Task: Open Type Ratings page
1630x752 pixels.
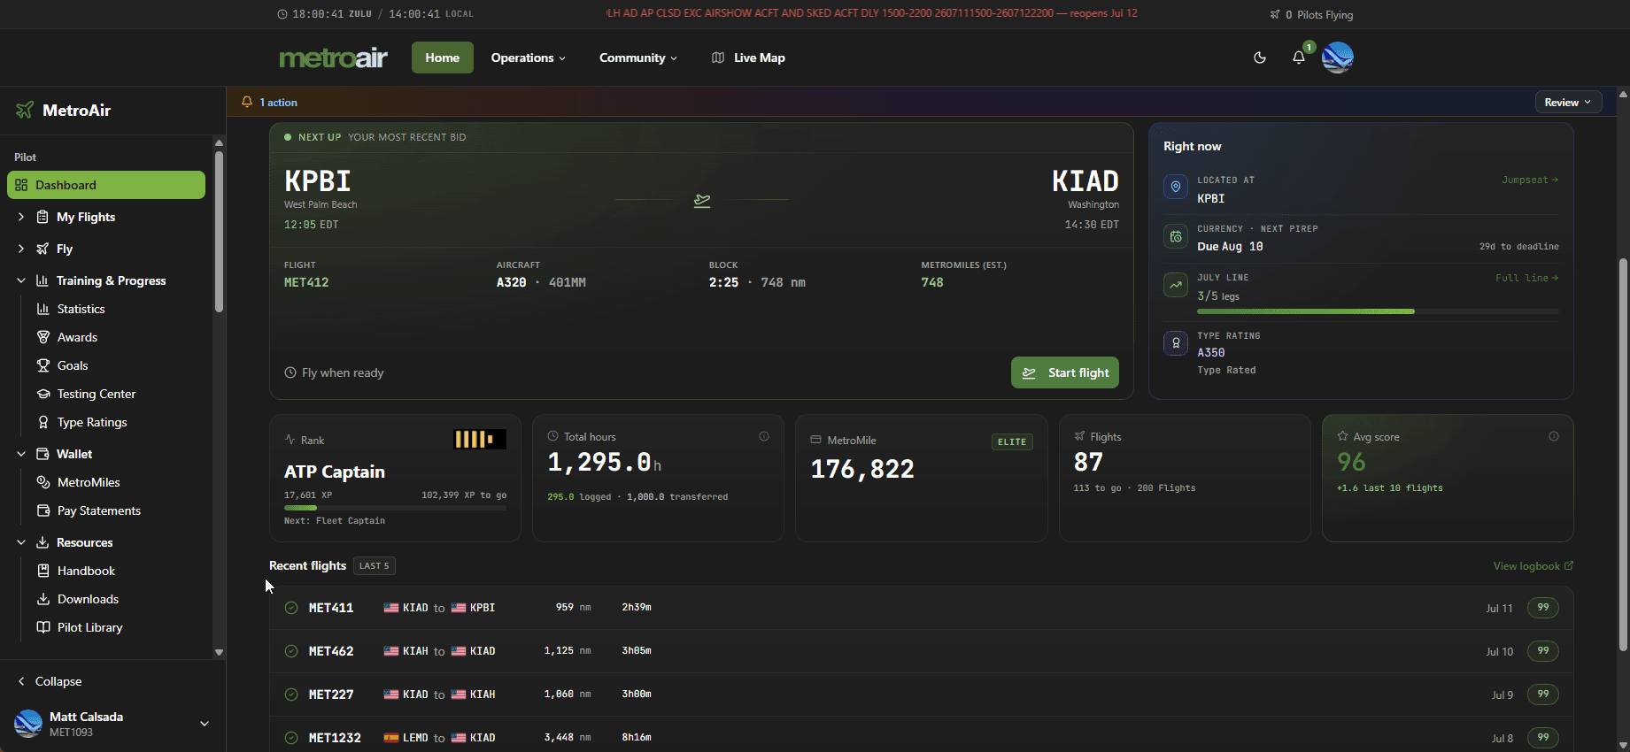Action: pyautogui.click(x=92, y=422)
